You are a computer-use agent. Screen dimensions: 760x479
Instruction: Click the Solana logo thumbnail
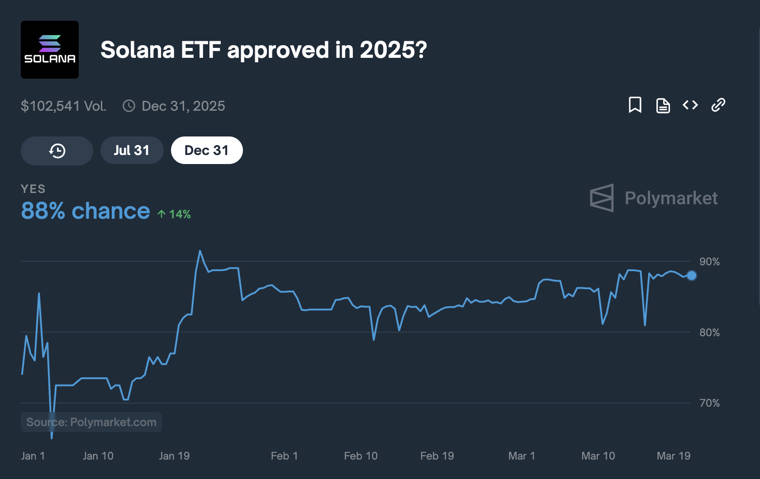tap(50, 50)
